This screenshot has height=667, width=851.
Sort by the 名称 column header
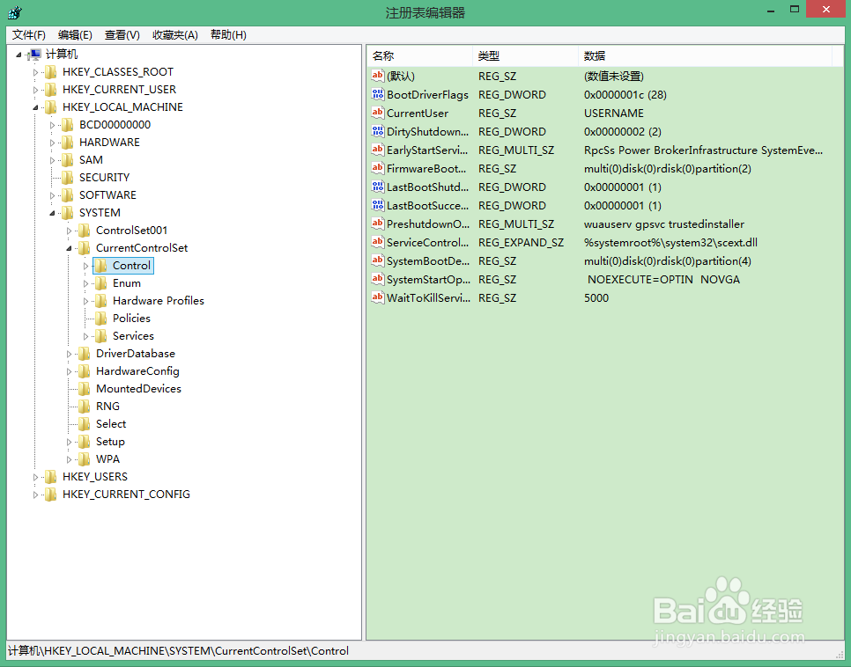420,55
